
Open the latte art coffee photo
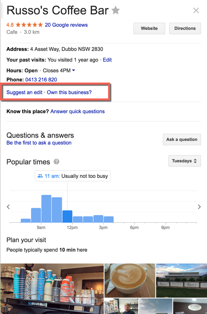[x=130, y=280]
